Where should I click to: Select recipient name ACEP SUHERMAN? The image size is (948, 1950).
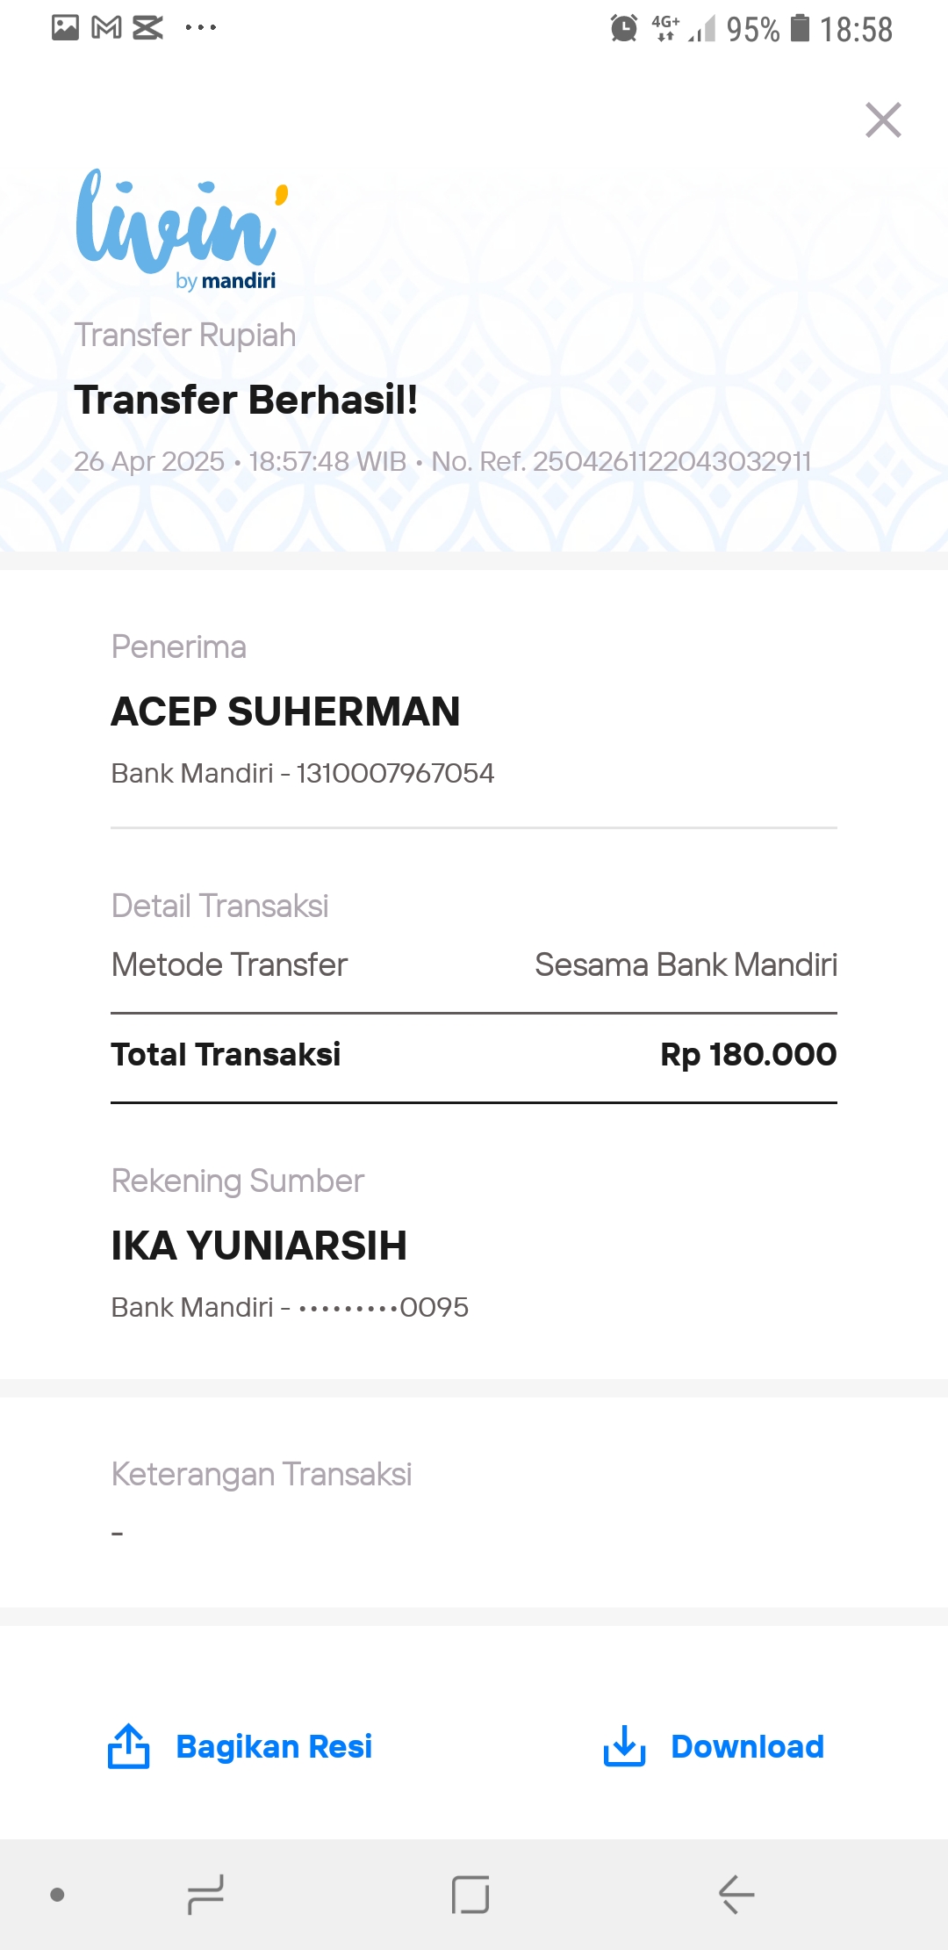point(285,711)
